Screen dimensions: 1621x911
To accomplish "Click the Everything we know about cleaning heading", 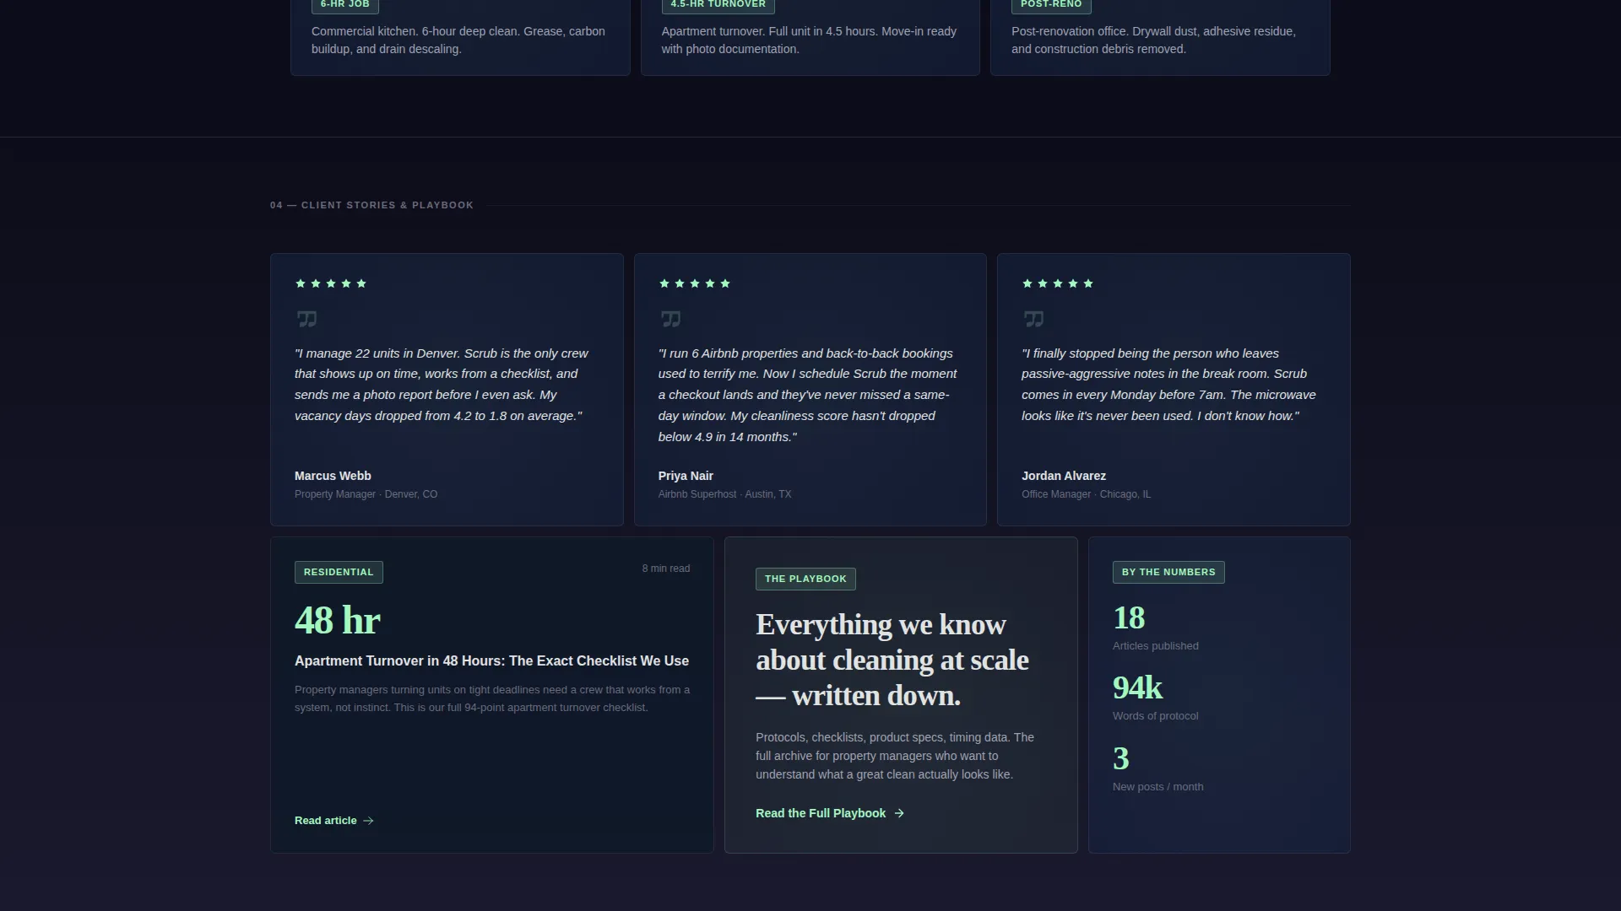I will (892, 660).
